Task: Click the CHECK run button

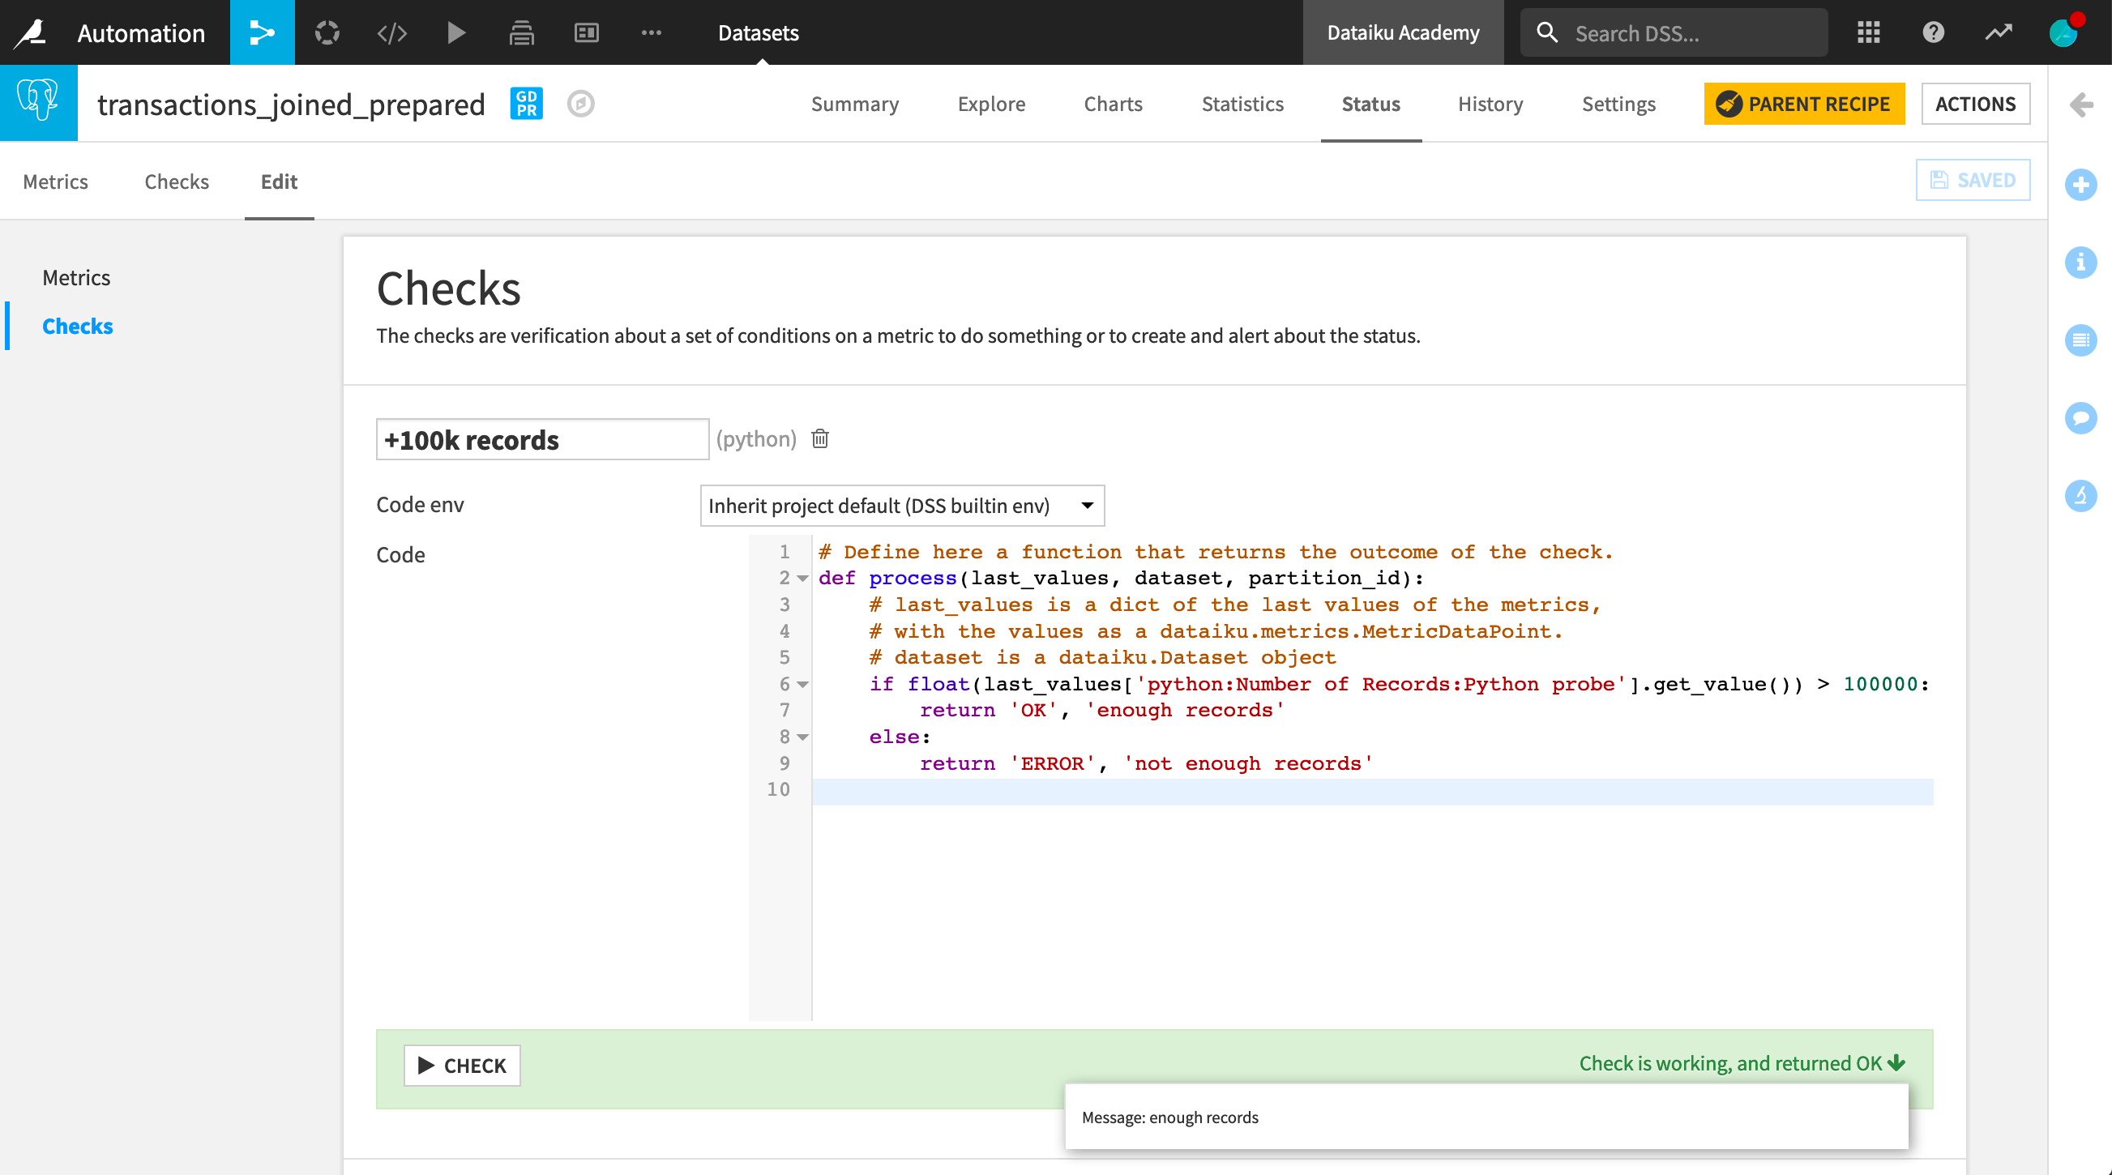Action: tap(461, 1065)
